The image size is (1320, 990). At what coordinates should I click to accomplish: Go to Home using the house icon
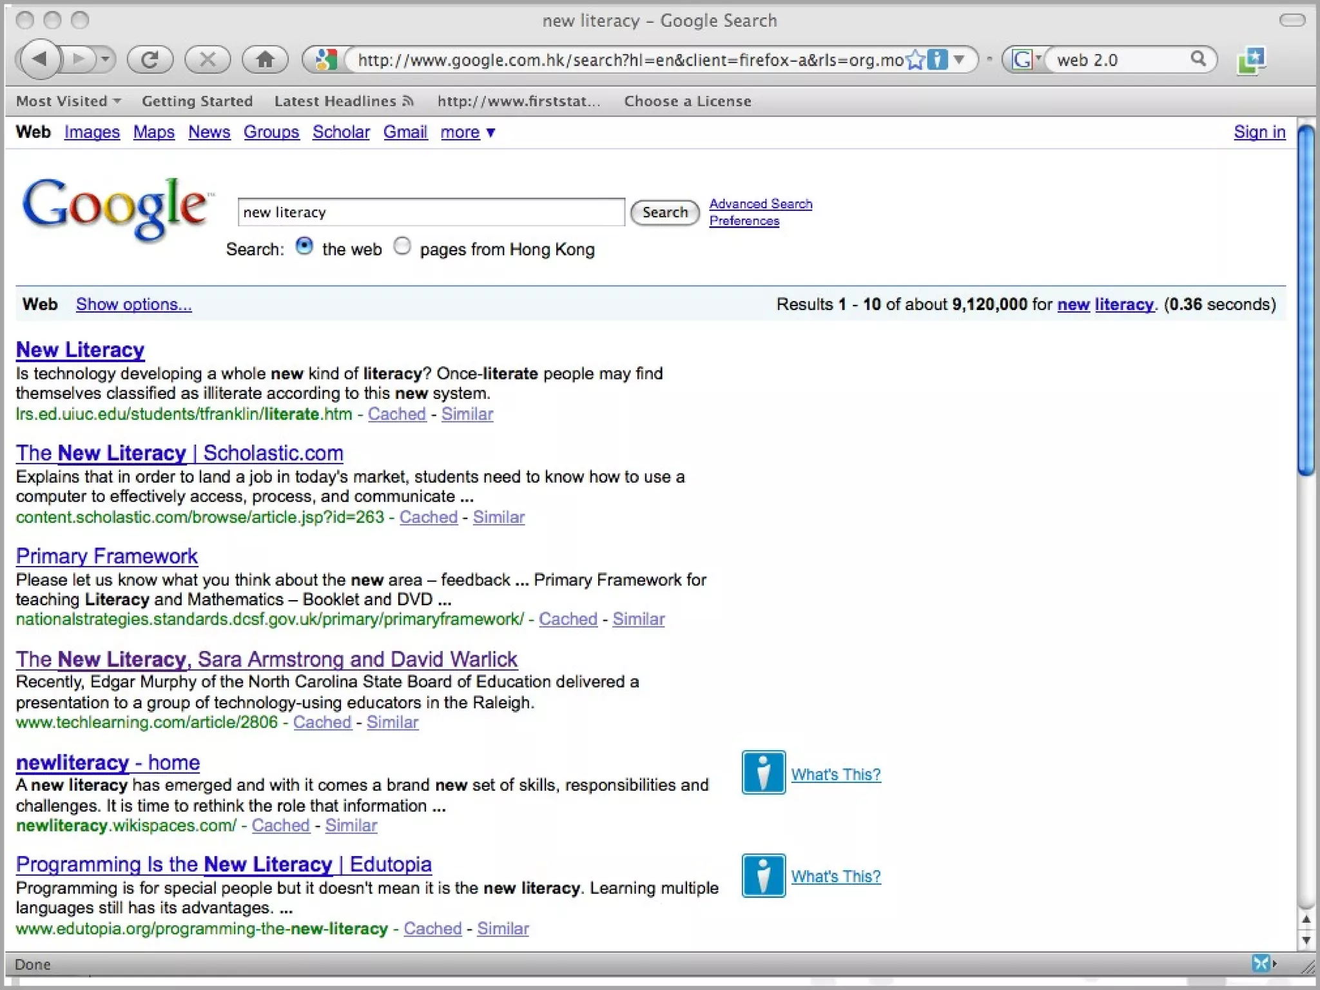tap(265, 60)
